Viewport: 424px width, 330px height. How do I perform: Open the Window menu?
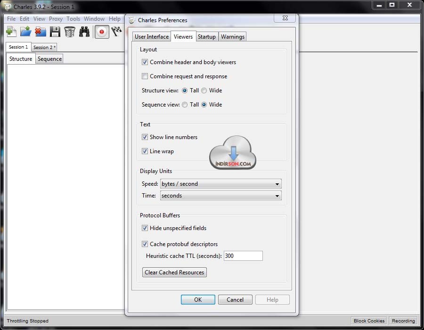94,19
